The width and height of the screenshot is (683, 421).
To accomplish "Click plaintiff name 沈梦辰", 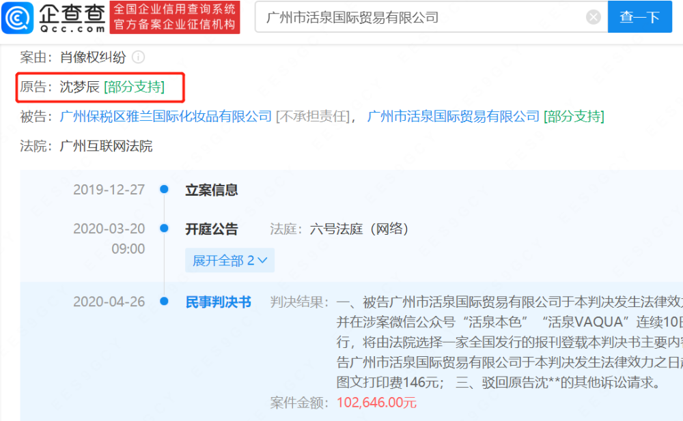I will pos(80,87).
